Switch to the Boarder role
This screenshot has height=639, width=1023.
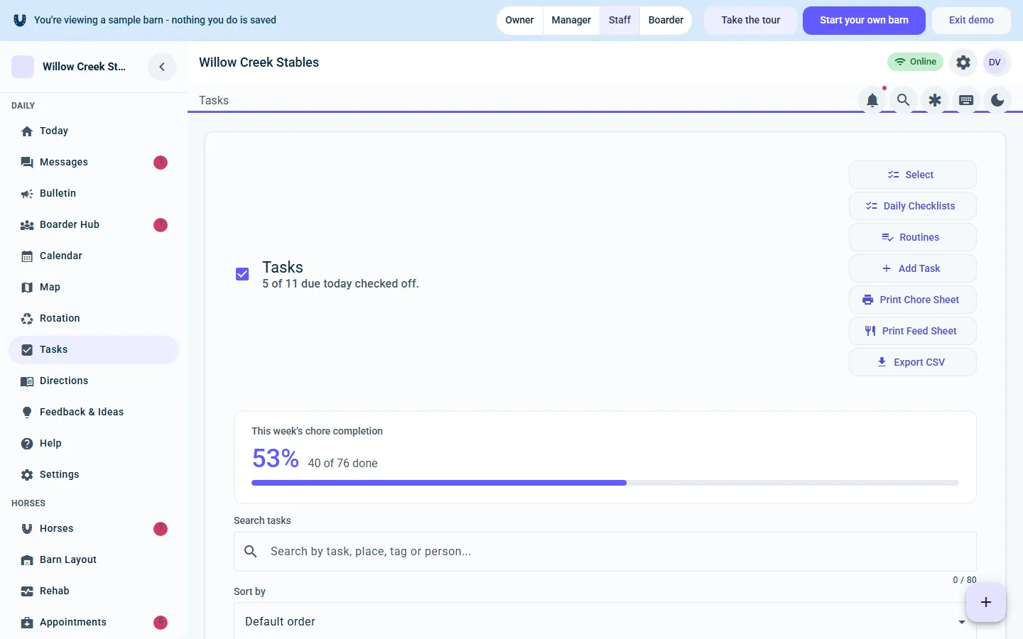[x=666, y=20]
